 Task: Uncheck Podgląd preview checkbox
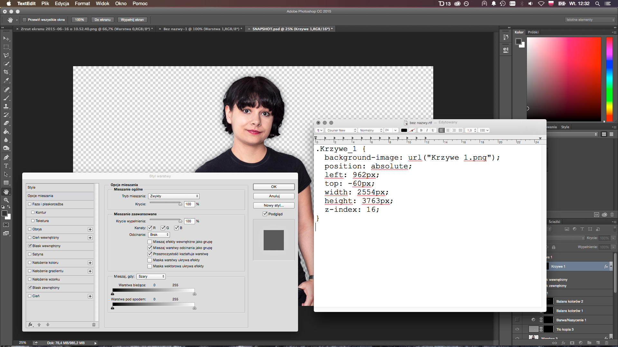click(x=265, y=214)
